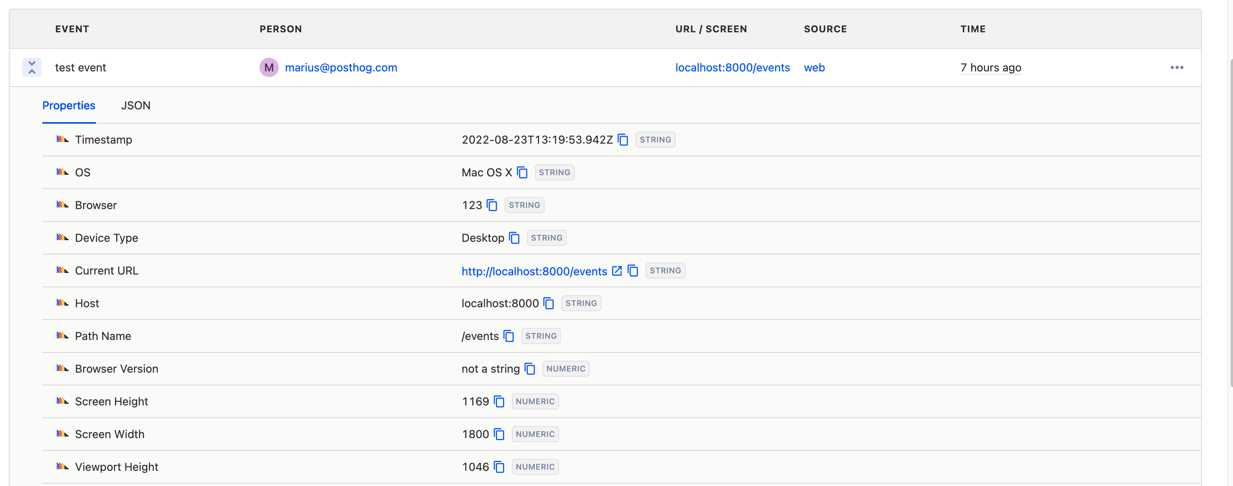The width and height of the screenshot is (1233, 486).
Task: Select the Properties tab
Action: point(68,106)
